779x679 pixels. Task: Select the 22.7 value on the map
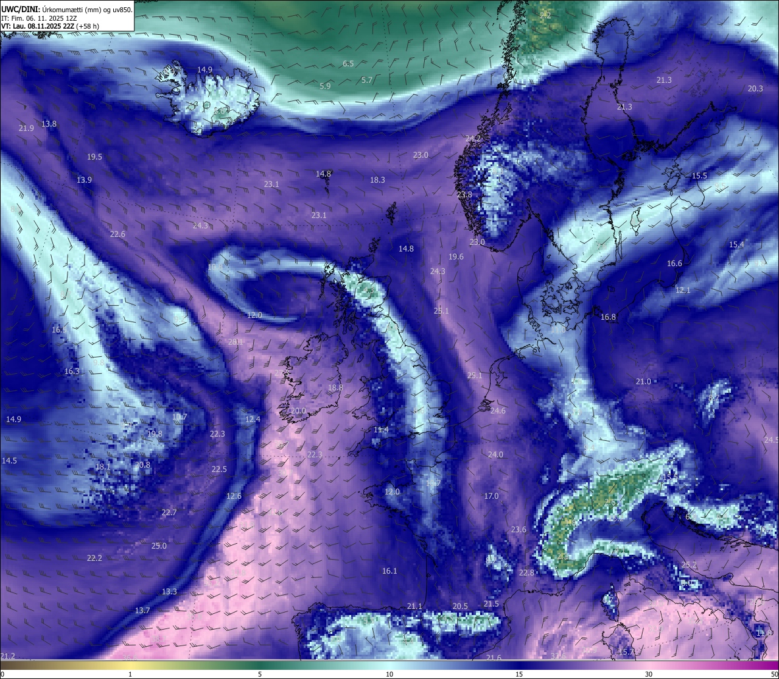[169, 513]
